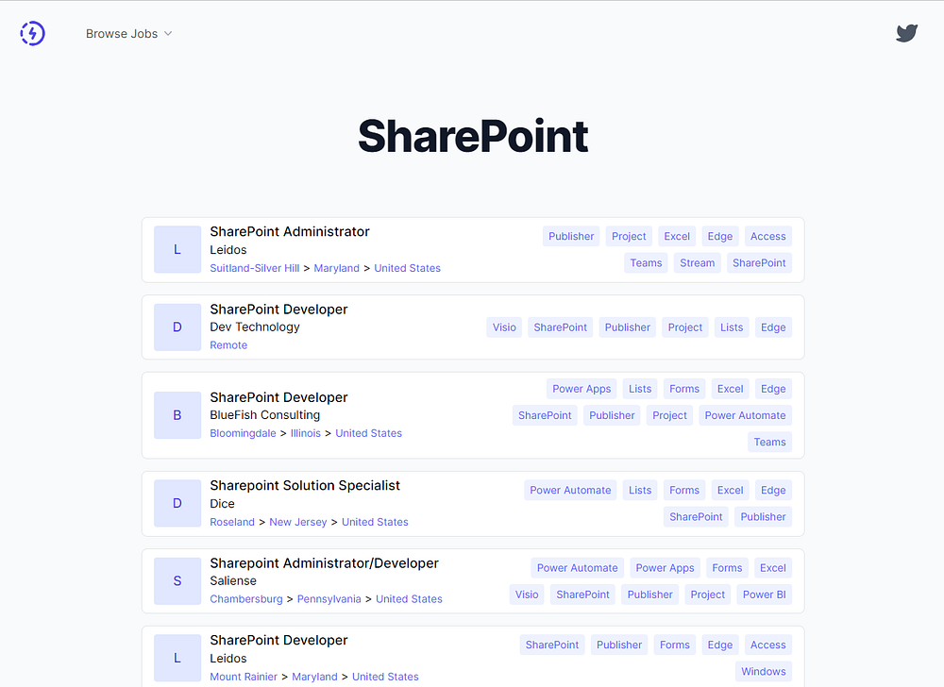Select Power Apps tag in Saliense row
Screen dimensions: 944x687
pos(665,568)
